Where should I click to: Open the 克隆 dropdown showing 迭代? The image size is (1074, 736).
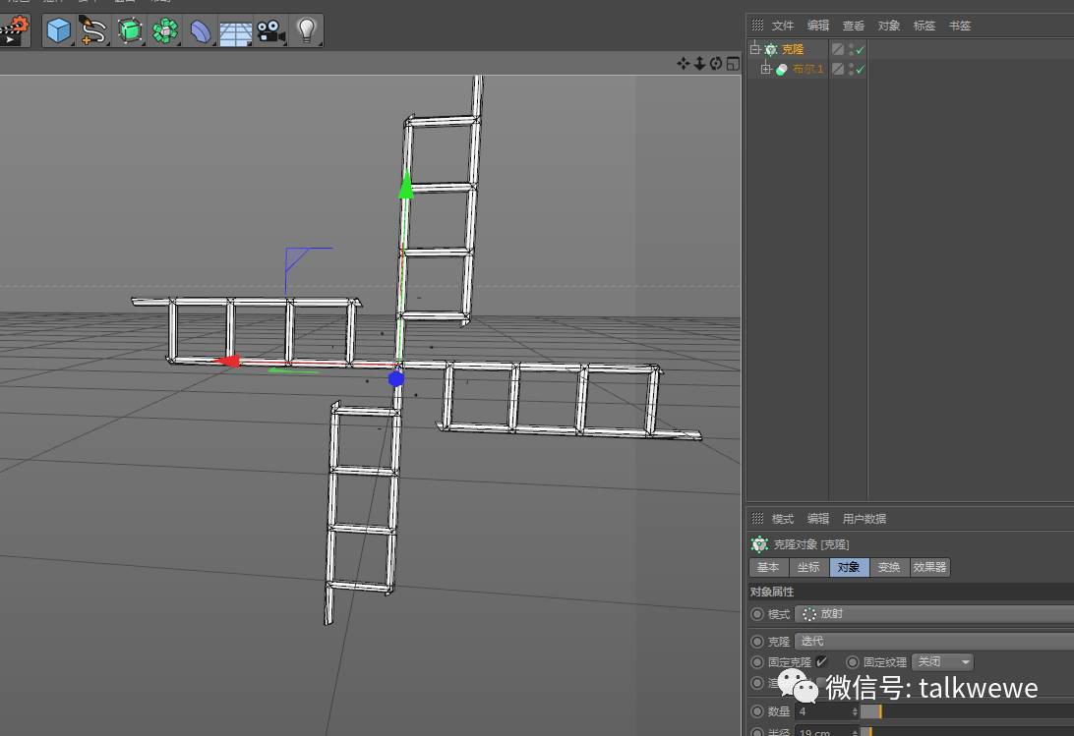(x=934, y=642)
